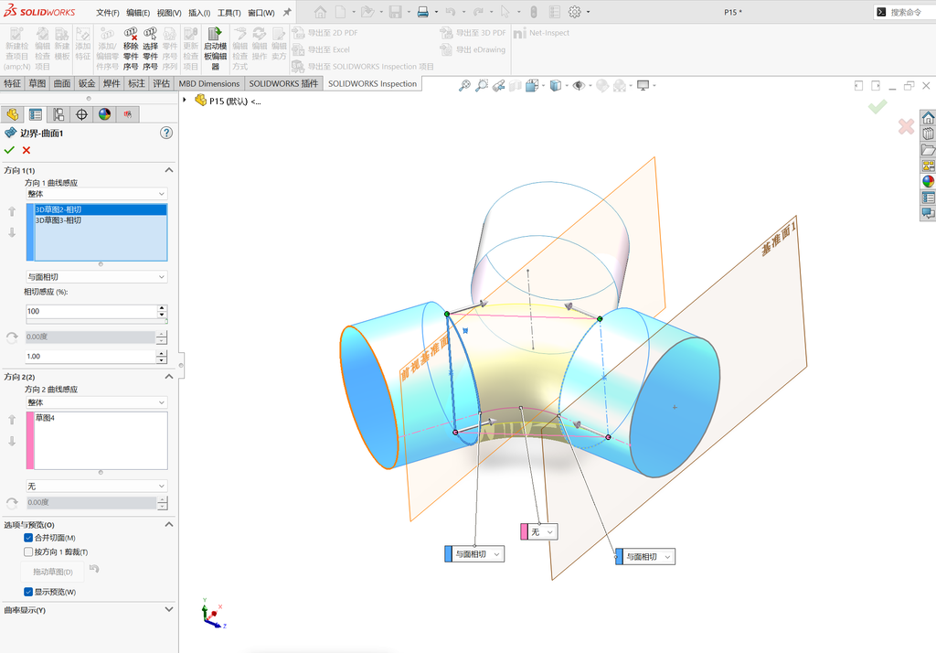Click the Home icon in the top toolbar
The width and height of the screenshot is (936, 653).
point(321,12)
